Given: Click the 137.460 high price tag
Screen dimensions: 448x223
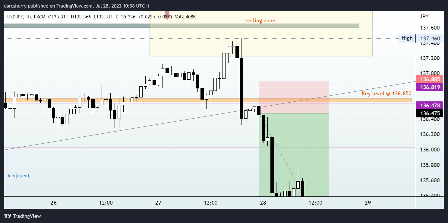Looking at the screenshot, I should pyautogui.click(x=429, y=38).
